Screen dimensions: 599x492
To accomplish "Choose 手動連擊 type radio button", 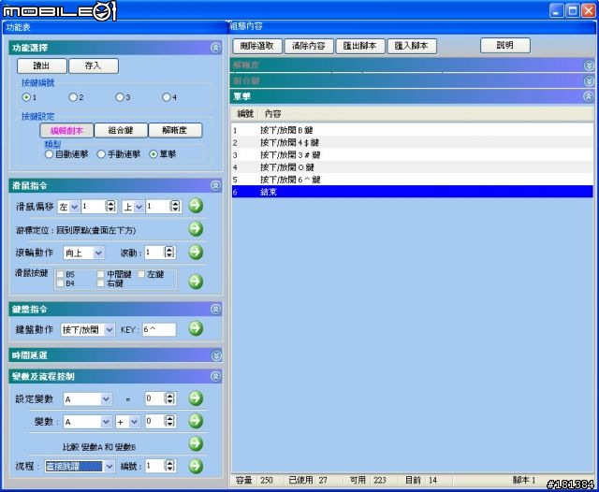I will [x=101, y=154].
